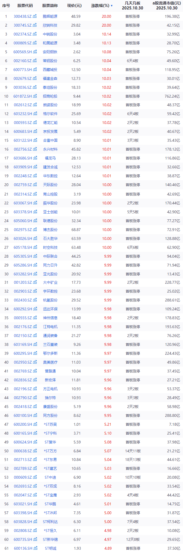183x553 pixels.
Task: Click the stock name 西藏城投
Action: (x=50, y=70)
